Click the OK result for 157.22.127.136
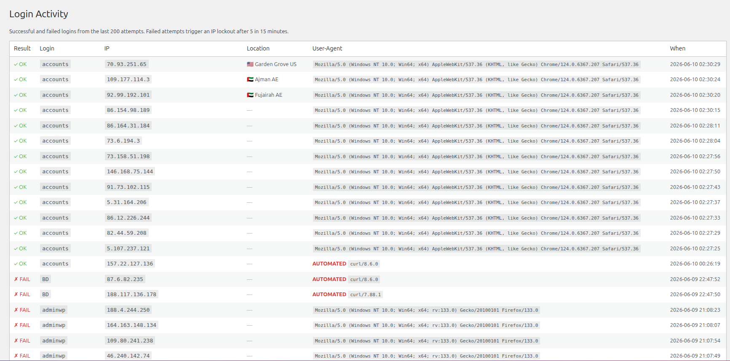730x361 pixels. click(20, 264)
